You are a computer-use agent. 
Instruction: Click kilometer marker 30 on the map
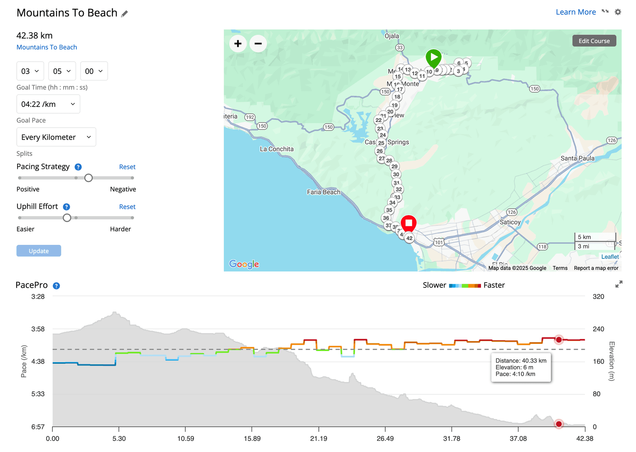pyautogui.click(x=396, y=174)
